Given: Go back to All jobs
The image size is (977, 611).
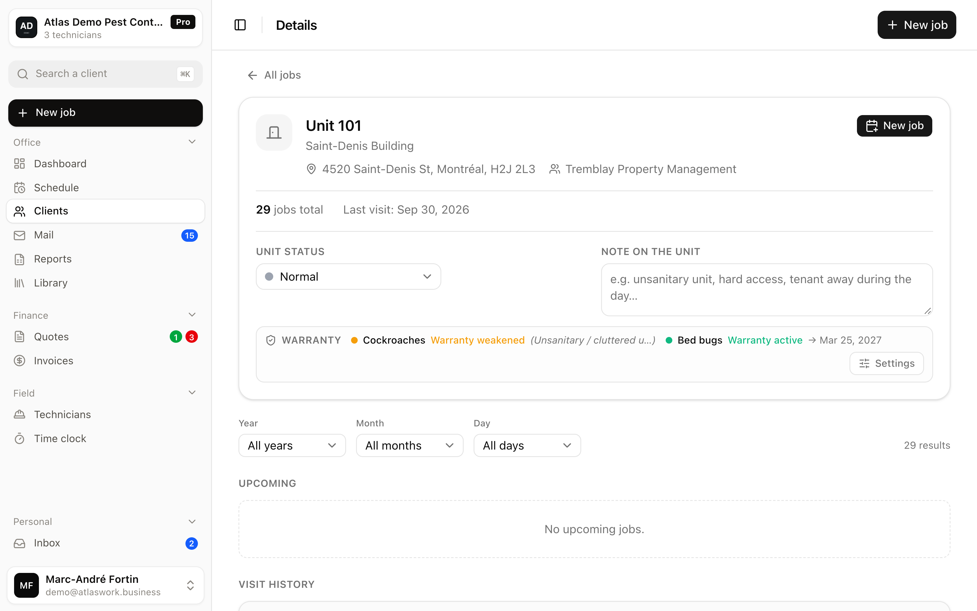Looking at the screenshot, I should [x=274, y=75].
